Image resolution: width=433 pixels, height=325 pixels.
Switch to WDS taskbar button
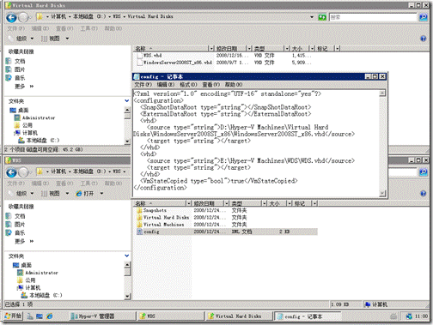tap(171, 316)
